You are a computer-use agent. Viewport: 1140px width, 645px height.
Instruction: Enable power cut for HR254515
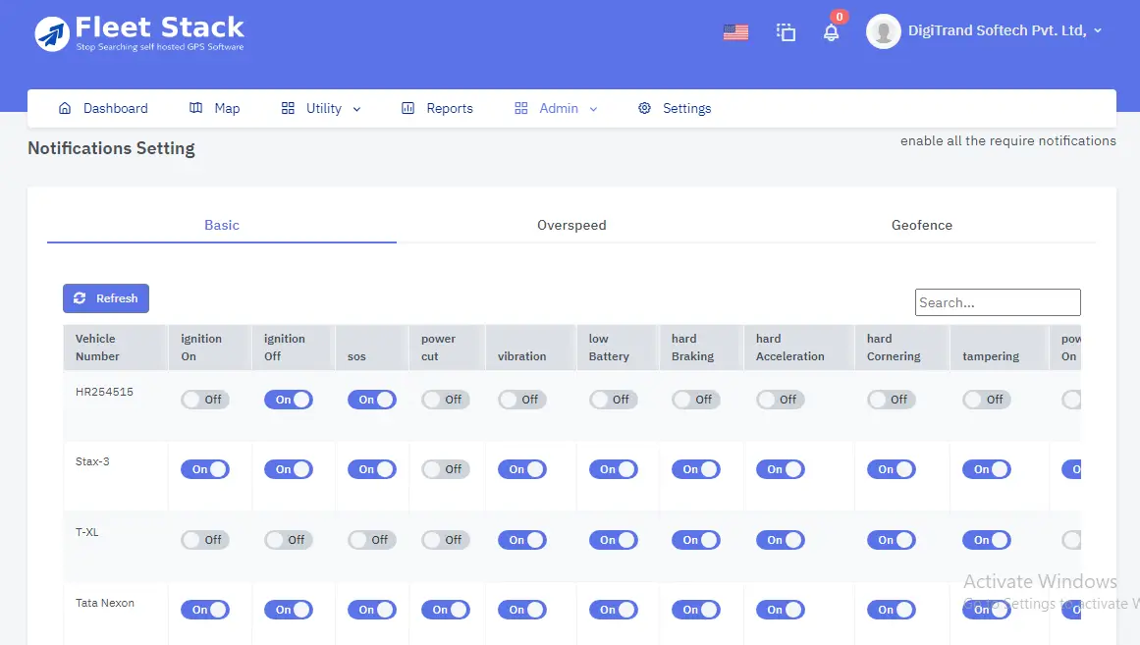click(x=446, y=400)
